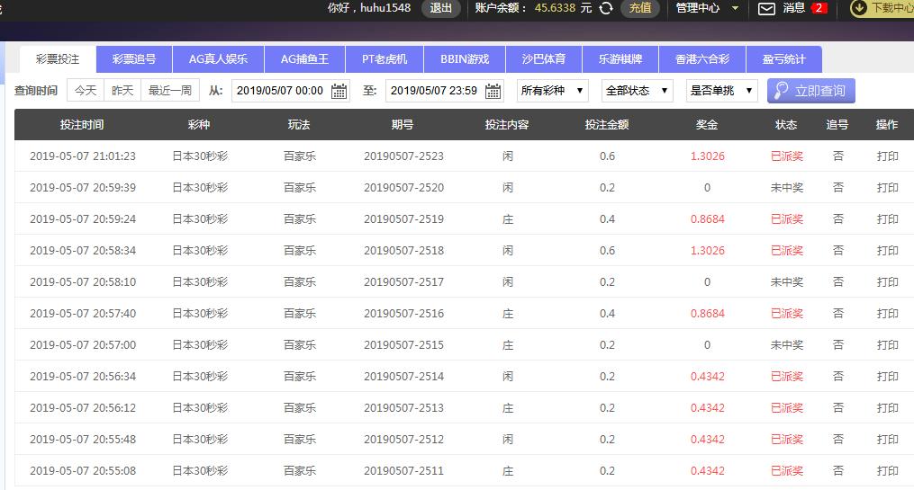The height and width of the screenshot is (490, 914).
Task: Switch to the 盈亏统计 tab
Action: click(x=783, y=59)
